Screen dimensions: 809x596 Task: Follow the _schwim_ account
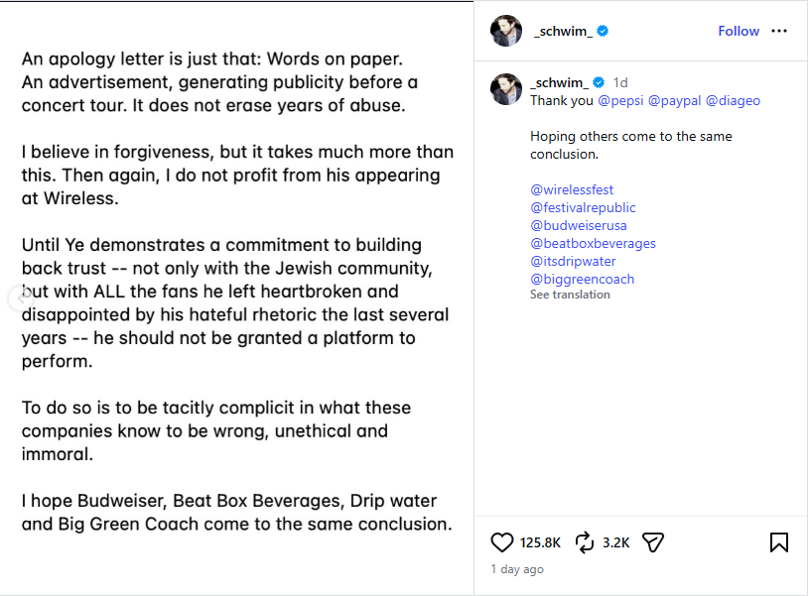tap(739, 31)
